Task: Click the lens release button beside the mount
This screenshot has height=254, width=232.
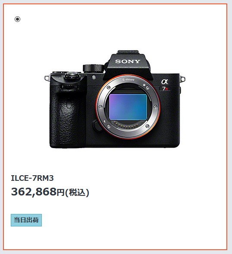Action: pyautogui.click(x=96, y=126)
